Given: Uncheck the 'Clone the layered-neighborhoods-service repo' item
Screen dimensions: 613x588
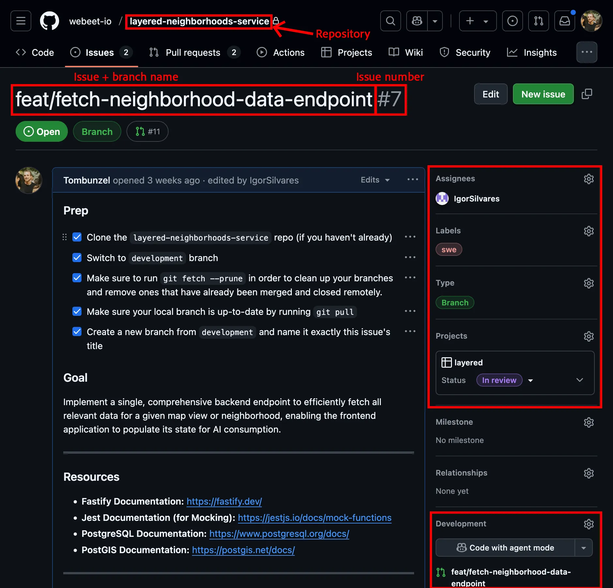Looking at the screenshot, I should click(77, 237).
